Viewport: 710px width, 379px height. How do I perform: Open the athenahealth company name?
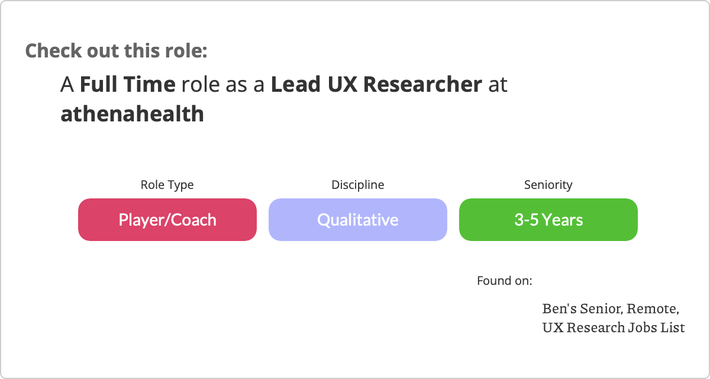pos(133,114)
